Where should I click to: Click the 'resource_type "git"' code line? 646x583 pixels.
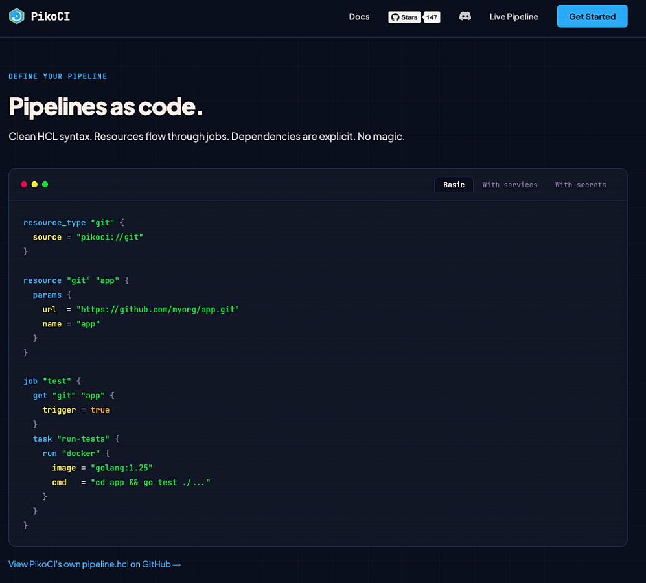click(74, 222)
